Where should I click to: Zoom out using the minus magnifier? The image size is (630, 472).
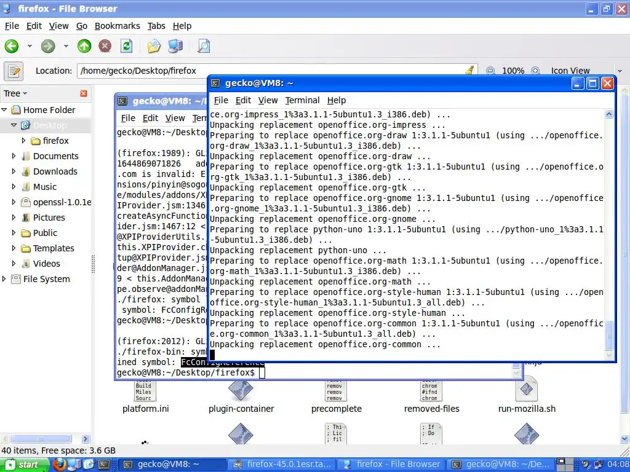[x=490, y=71]
